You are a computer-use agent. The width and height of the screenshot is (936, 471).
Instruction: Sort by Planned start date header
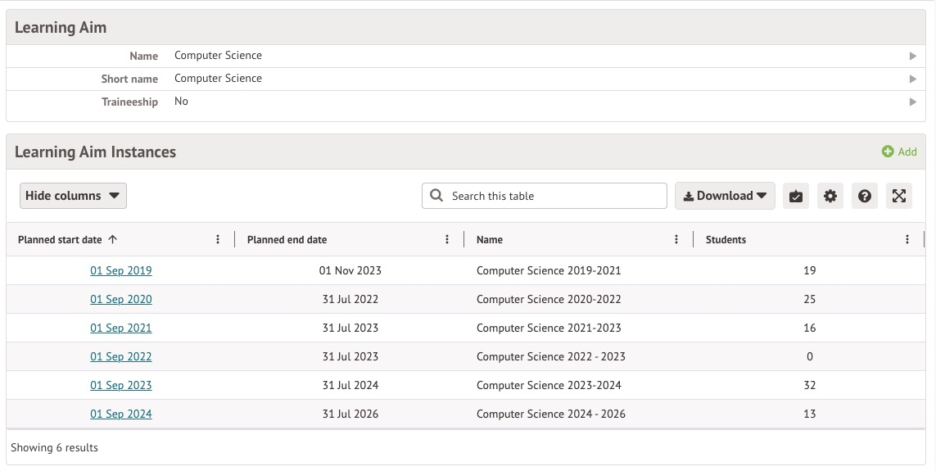61,240
